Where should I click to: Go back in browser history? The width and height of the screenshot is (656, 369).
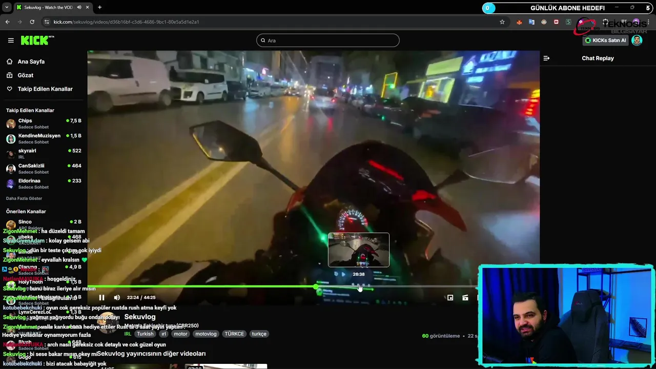[x=8, y=22]
